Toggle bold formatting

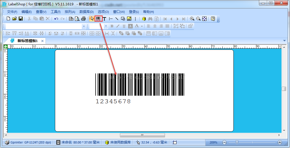click(x=112, y=26)
